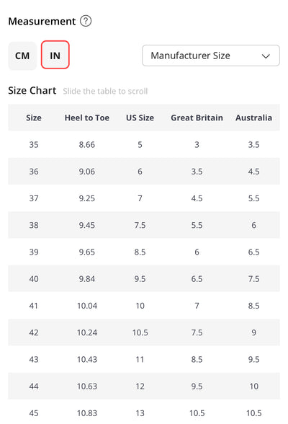Click the Great Britain column header
Image resolution: width=288 pixels, height=424 pixels.
pyautogui.click(x=197, y=118)
